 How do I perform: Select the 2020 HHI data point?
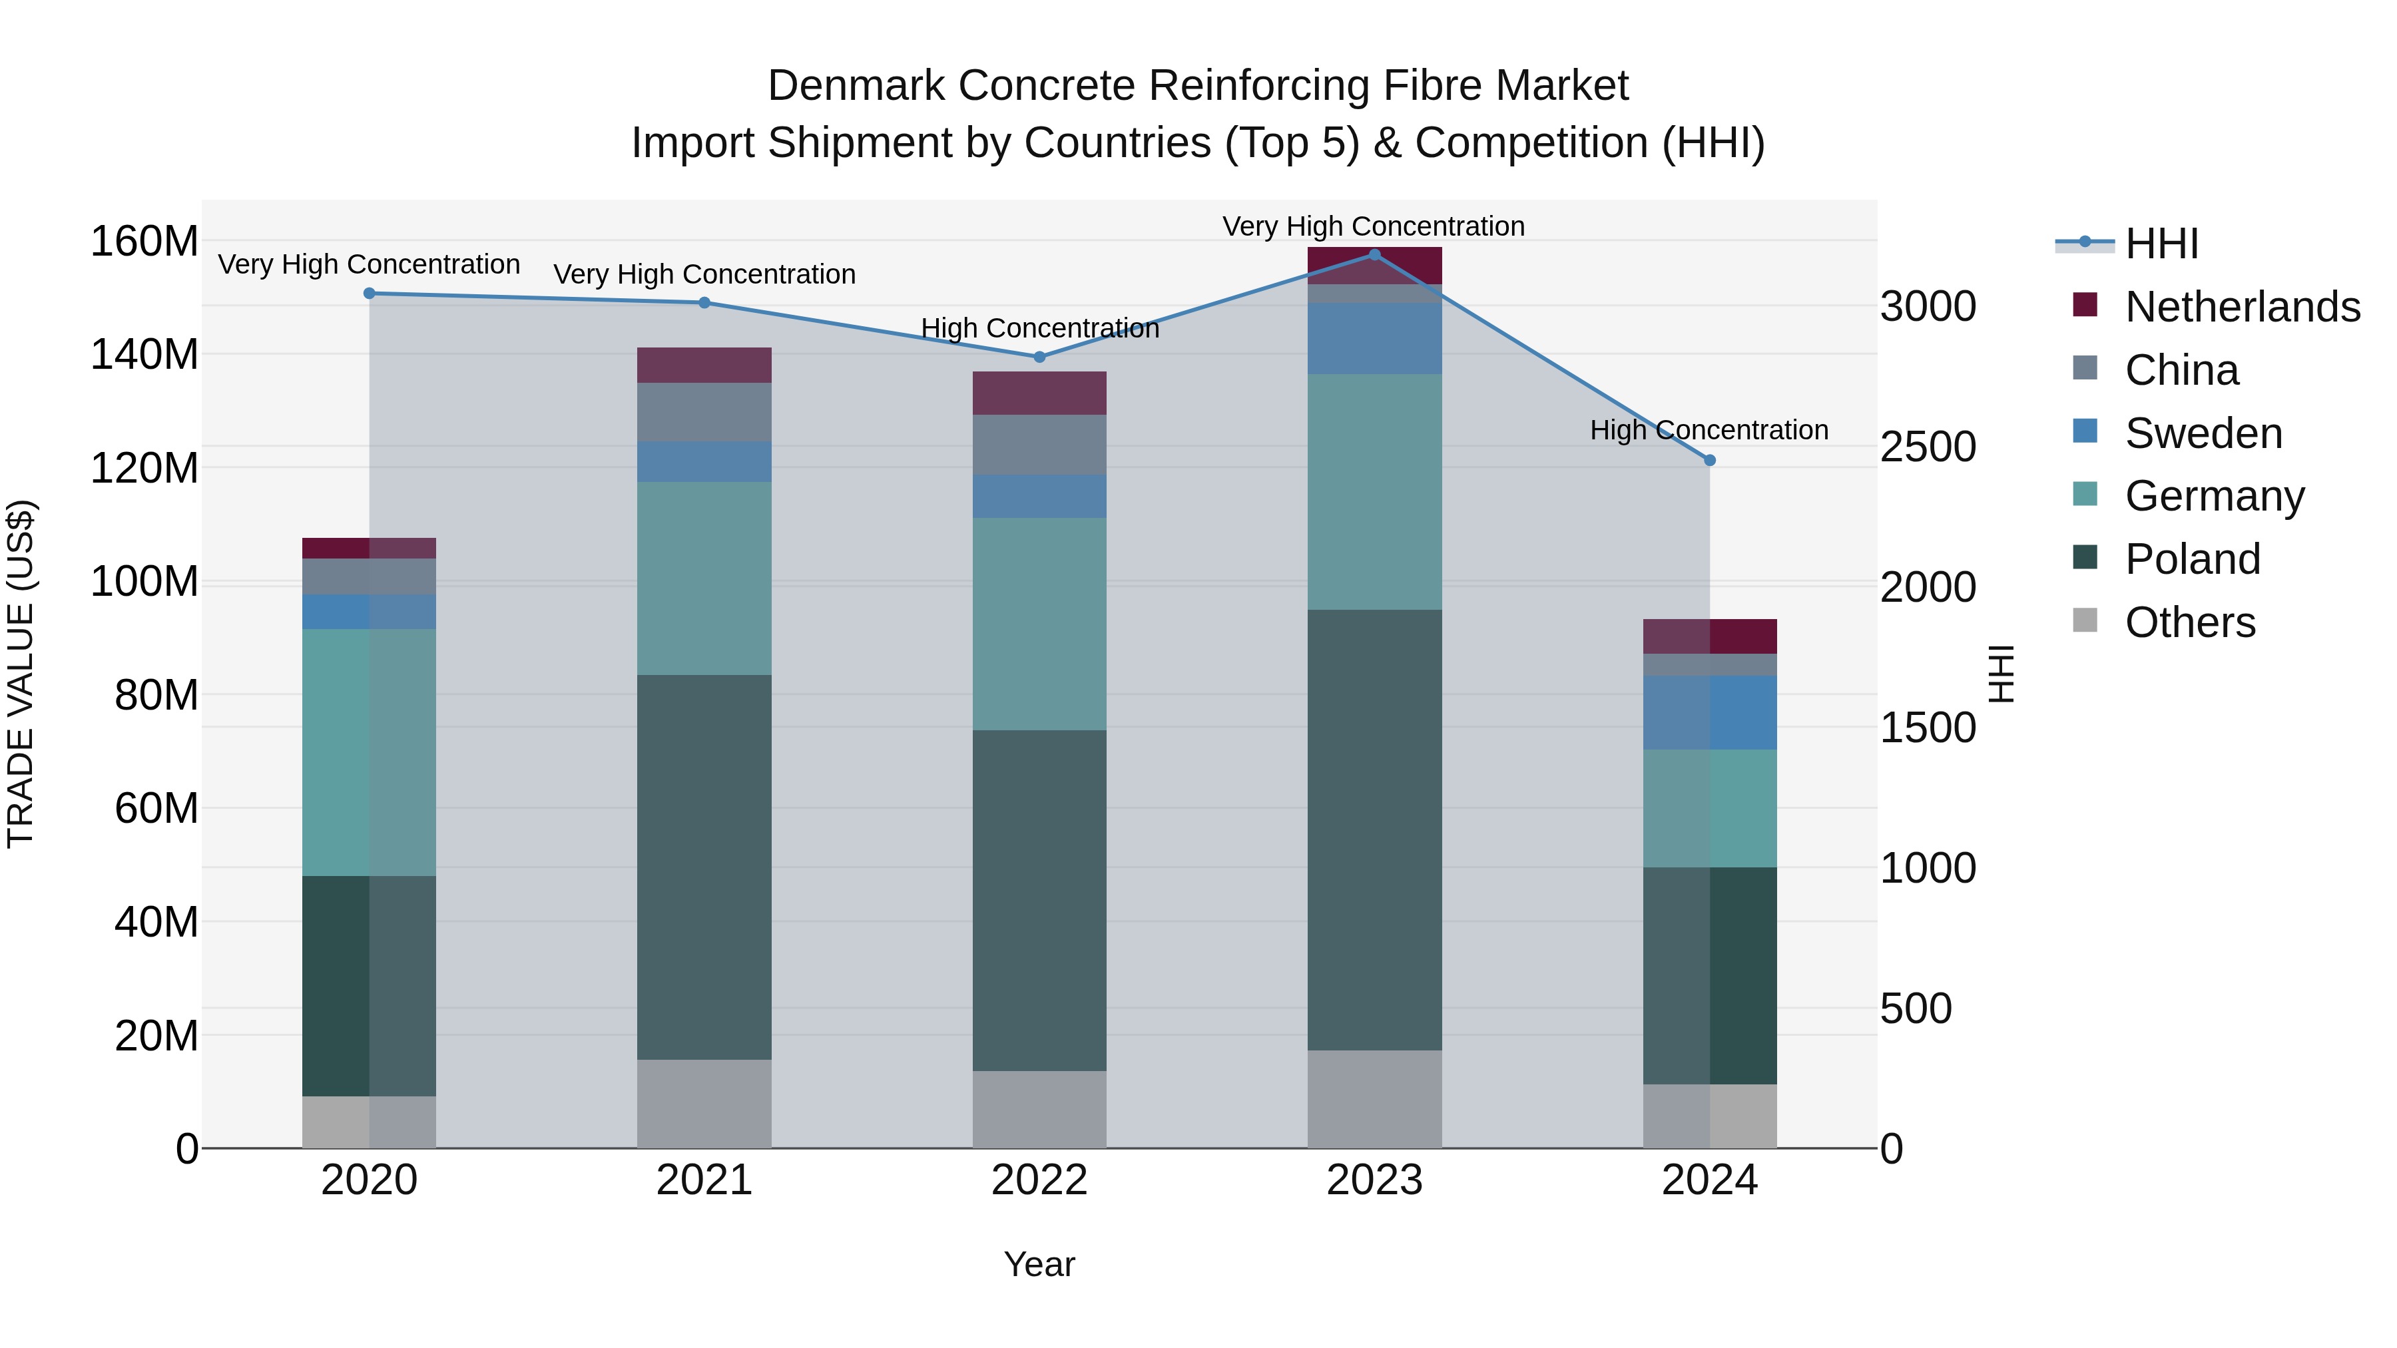(370, 293)
